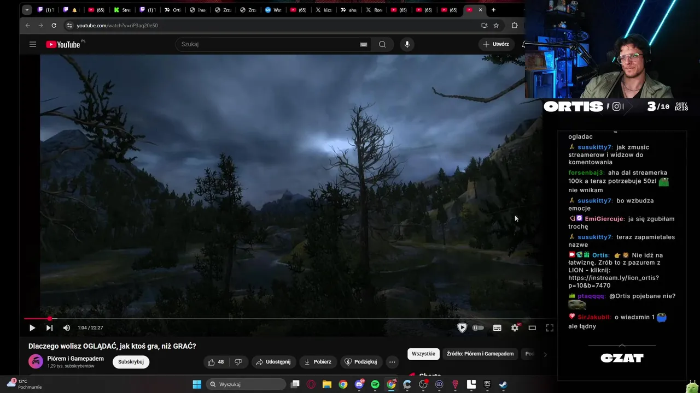700x393 pixels.
Task: Toggle subtitles in the video player
Action: click(x=497, y=328)
